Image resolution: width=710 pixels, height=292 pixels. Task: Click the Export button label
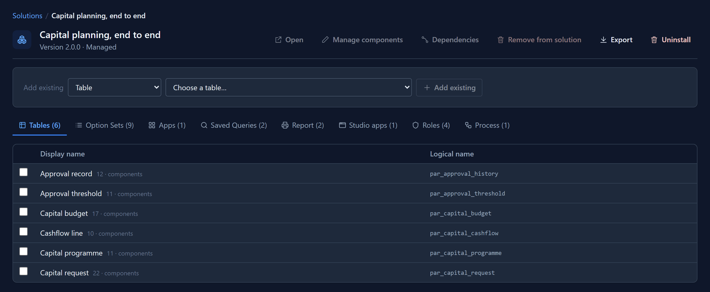tap(621, 40)
